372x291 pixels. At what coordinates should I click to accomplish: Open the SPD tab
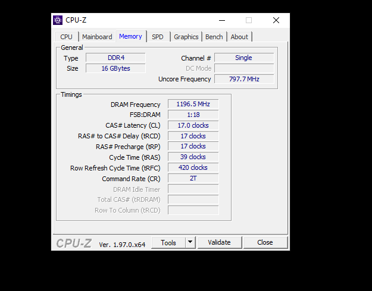click(158, 37)
